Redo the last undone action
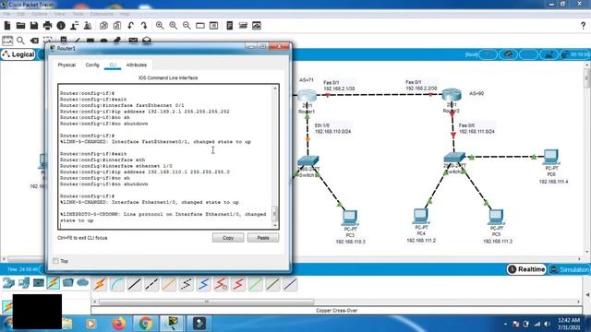The width and height of the screenshot is (591, 332). (144, 26)
